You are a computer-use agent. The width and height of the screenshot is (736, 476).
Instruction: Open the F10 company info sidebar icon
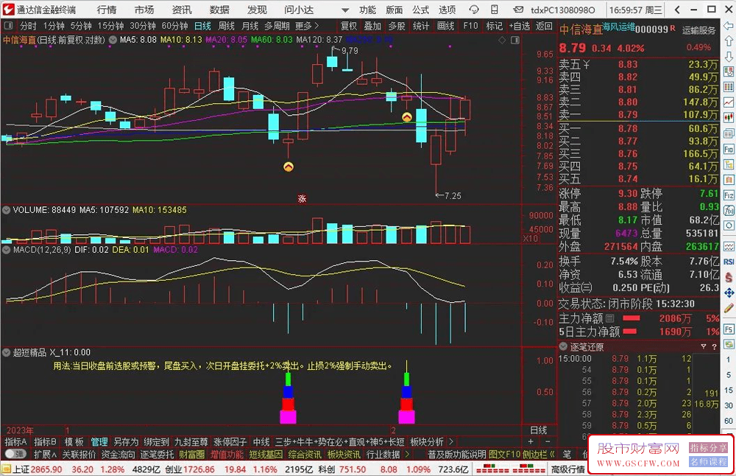click(x=729, y=149)
